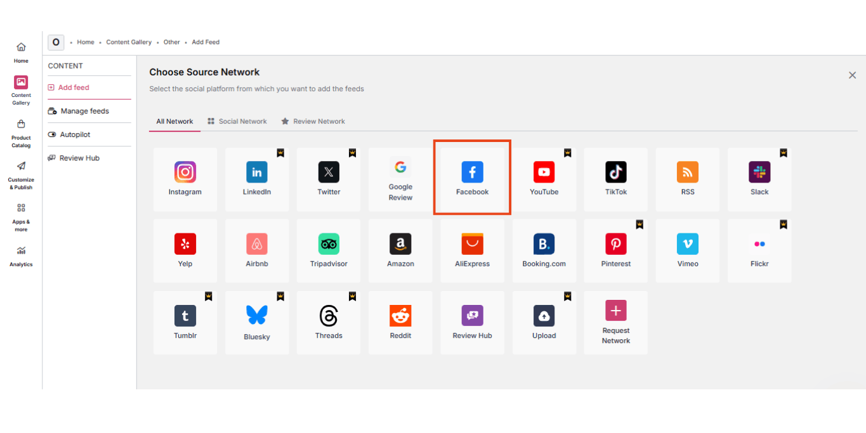866x433 pixels.
Task: Go to Home in the left sidebar
Action: pyautogui.click(x=21, y=53)
